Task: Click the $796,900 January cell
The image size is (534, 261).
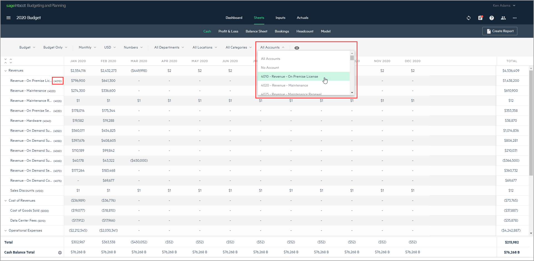Action: [78, 81]
